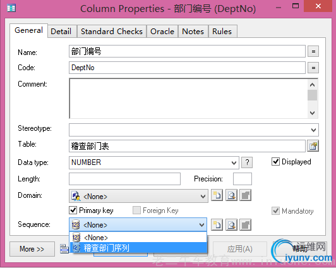
Task: Create new domain icon beside Domain
Action: tap(217, 195)
